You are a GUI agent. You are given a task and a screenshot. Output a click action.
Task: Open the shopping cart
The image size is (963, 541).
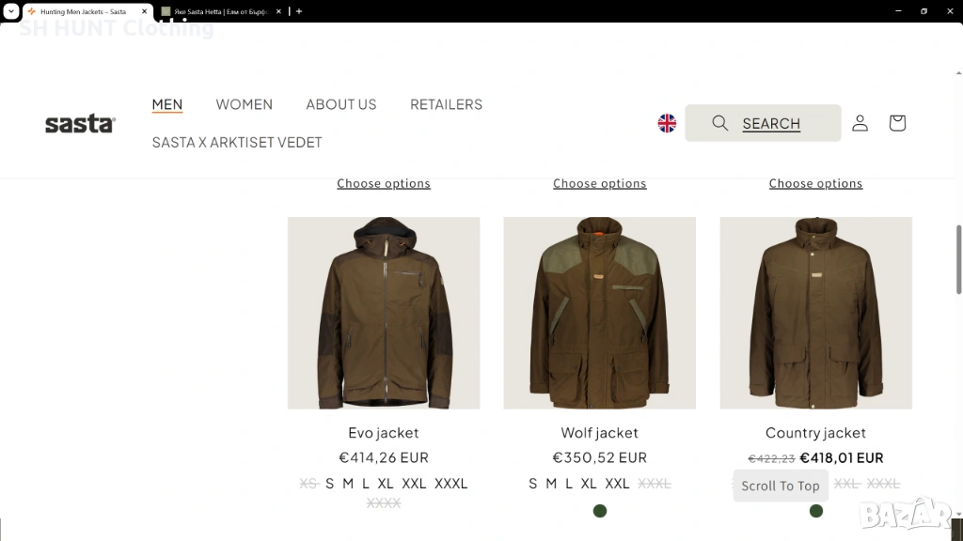(897, 123)
